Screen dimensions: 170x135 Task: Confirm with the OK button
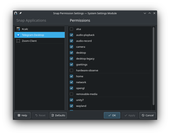click(112, 115)
